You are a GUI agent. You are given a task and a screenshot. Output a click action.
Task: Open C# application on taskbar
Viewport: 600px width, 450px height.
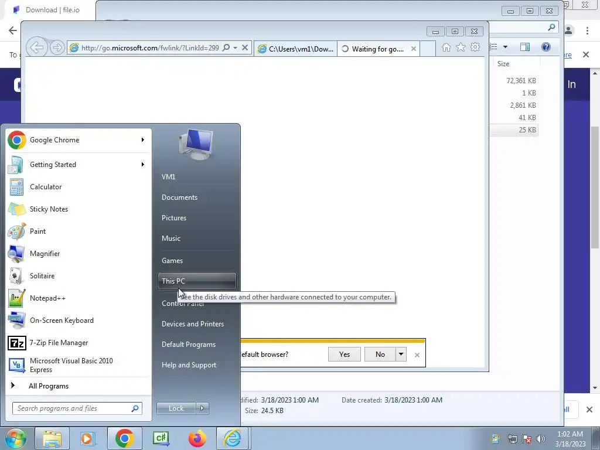pos(161,438)
